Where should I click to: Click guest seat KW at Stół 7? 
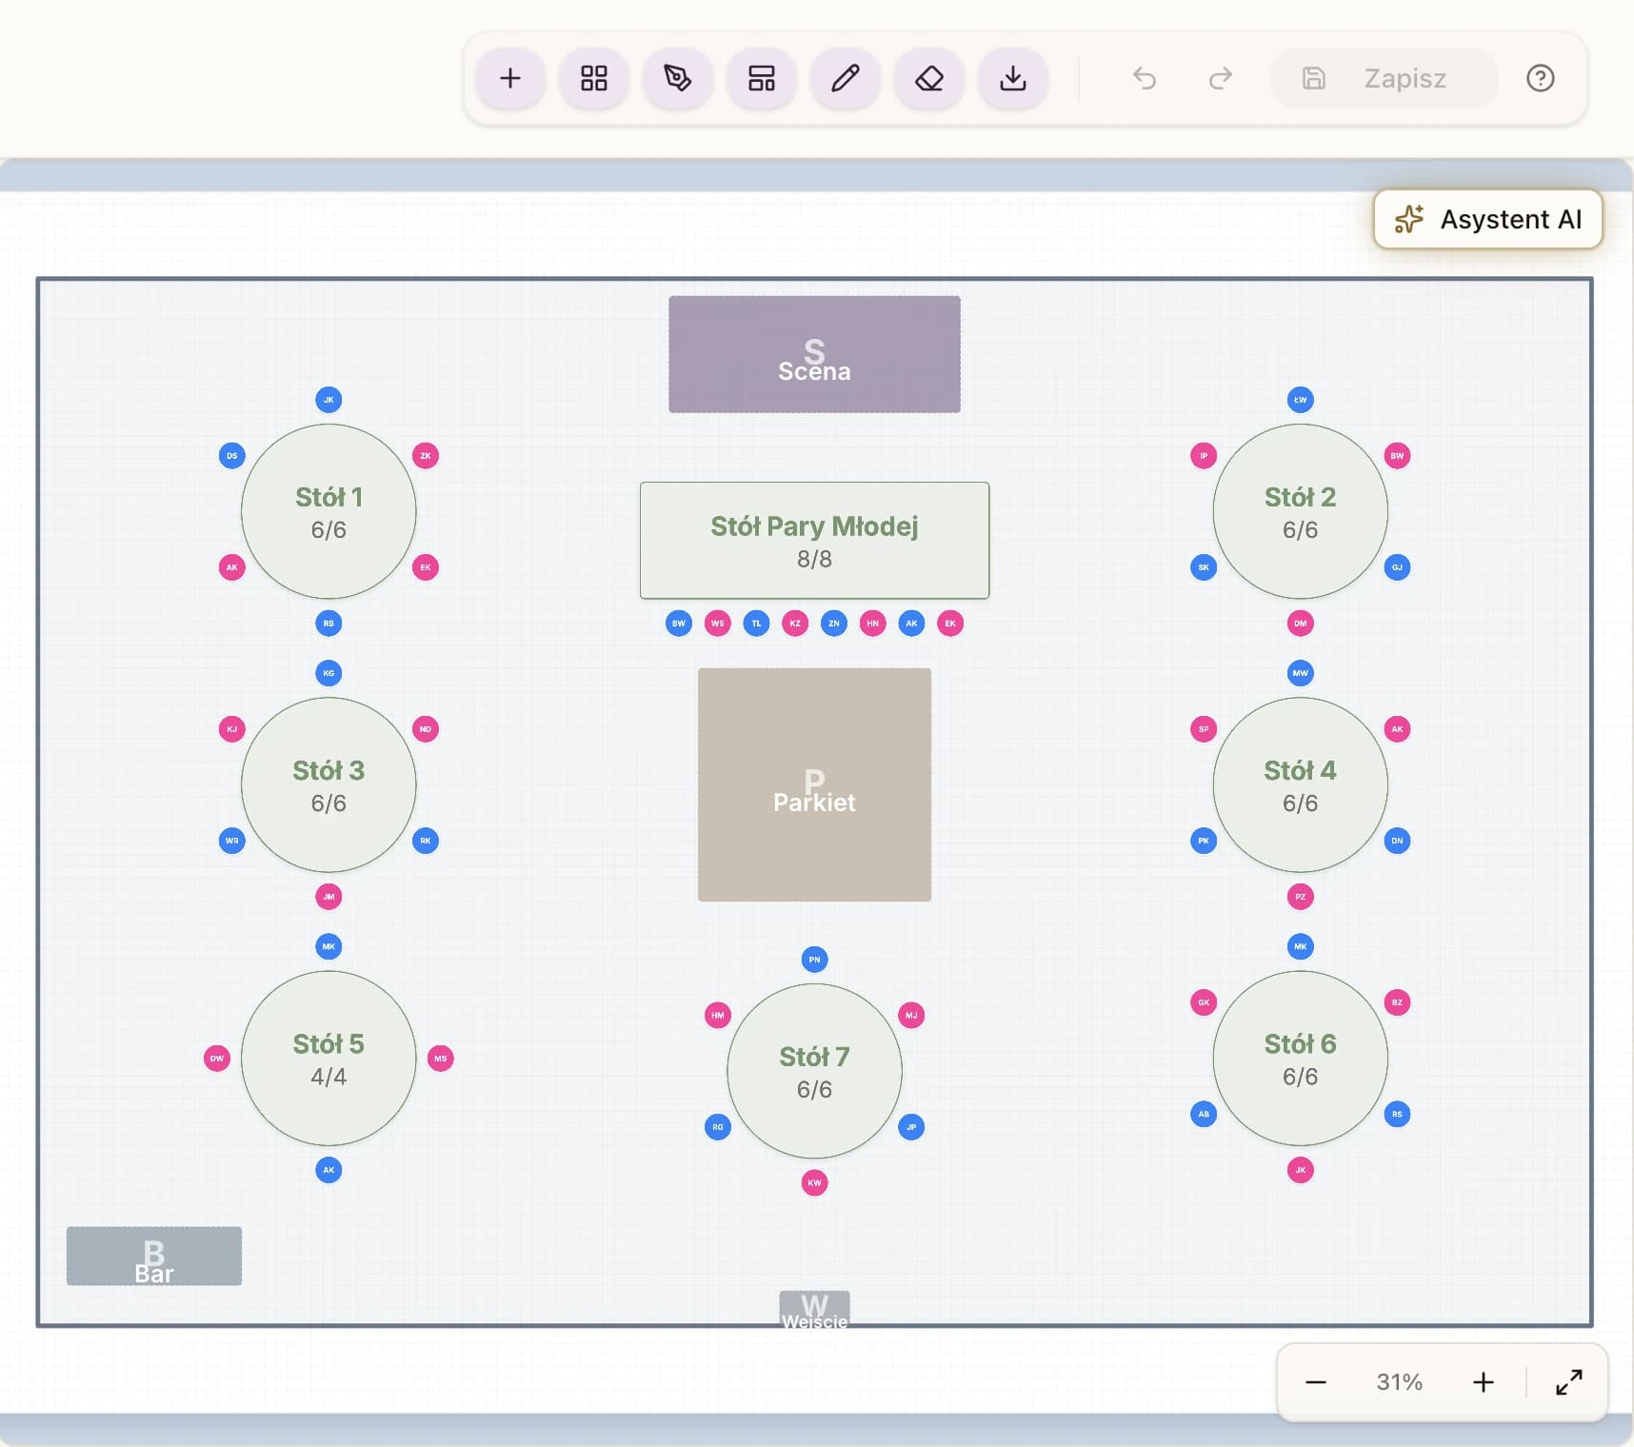(814, 1182)
